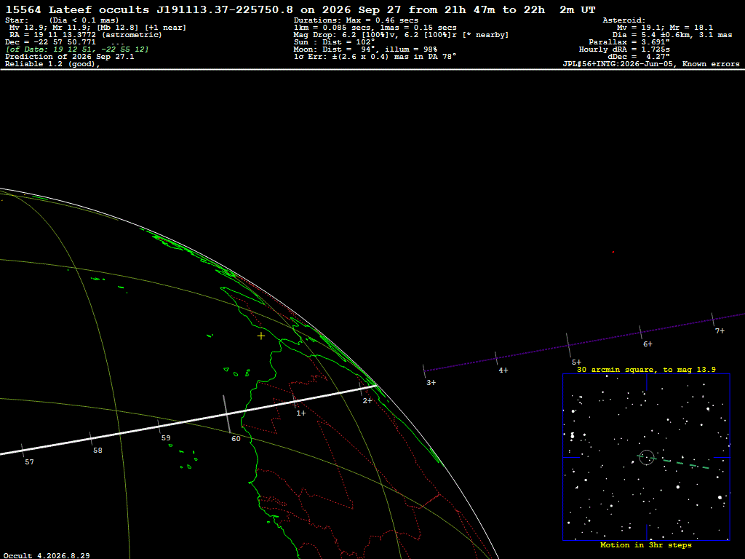
Task: Click the 30 arcmin square star chart
Action: click(646, 457)
